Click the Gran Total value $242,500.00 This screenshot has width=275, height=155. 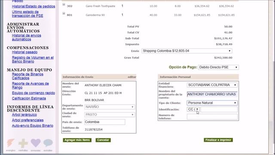[x=223, y=58]
